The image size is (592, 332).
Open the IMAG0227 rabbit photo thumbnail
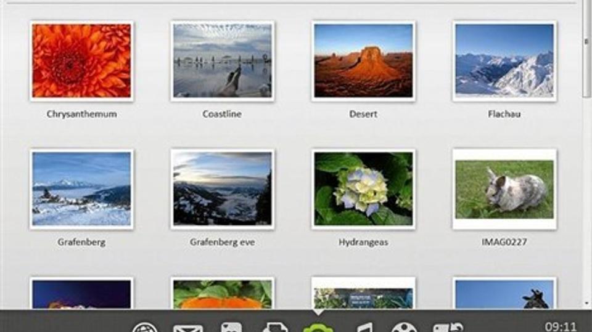pyautogui.click(x=504, y=189)
